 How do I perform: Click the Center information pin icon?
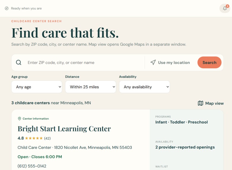point(19,118)
